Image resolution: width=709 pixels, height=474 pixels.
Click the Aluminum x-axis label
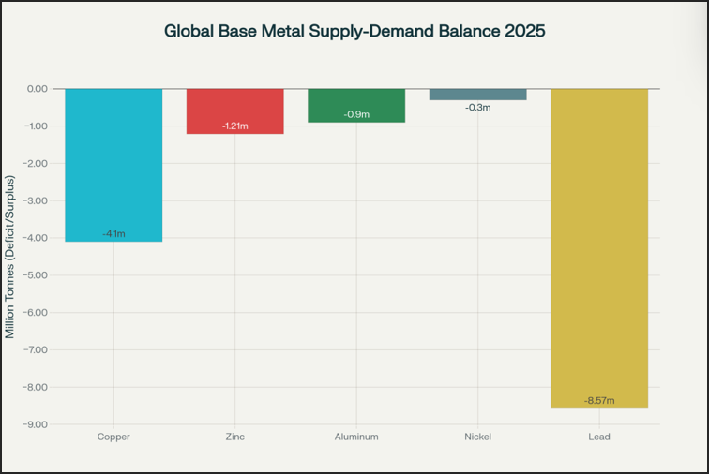click(356, 437)
